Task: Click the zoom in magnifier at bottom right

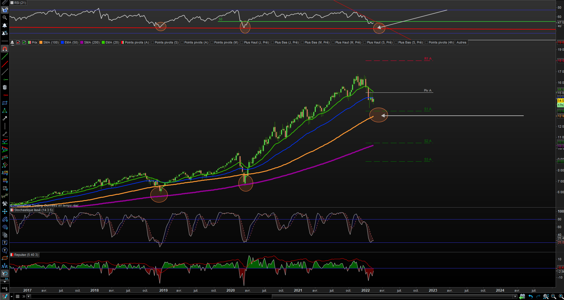Action: point(561,296)
